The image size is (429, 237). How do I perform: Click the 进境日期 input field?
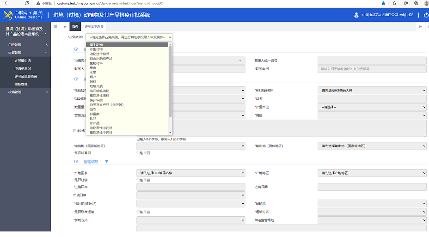(372, 187)
